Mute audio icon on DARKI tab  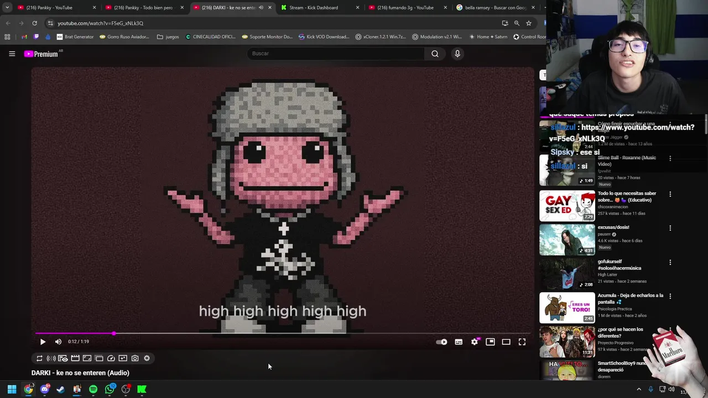coord(261,8)
